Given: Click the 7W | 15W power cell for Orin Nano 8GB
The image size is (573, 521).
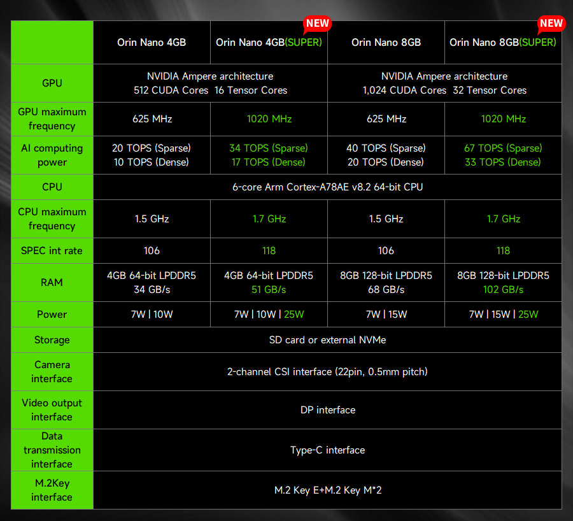Looking at the screenshot, I should 386,314.
